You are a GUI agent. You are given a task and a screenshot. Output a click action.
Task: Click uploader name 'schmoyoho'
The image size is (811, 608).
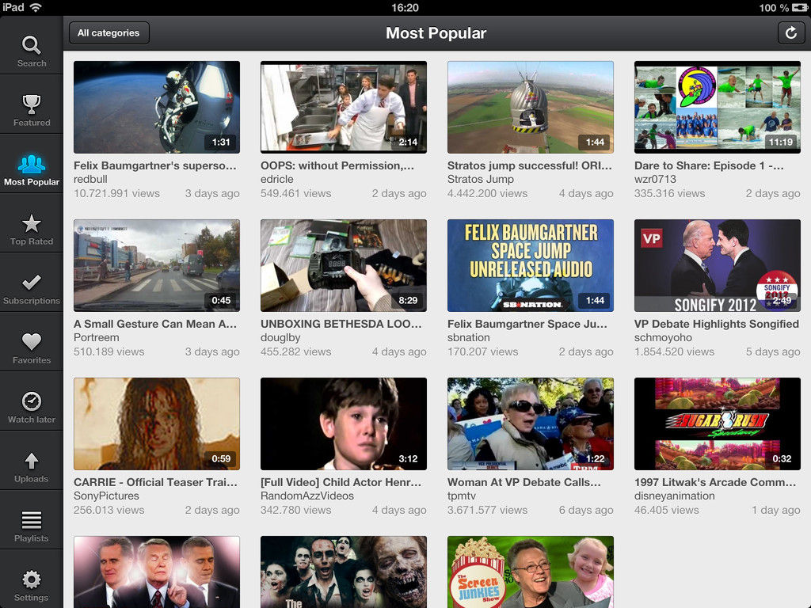pyautogui.click(x=663, y=337)
